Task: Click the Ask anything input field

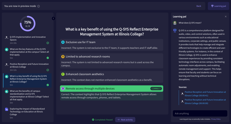Action: click(200, 113)
